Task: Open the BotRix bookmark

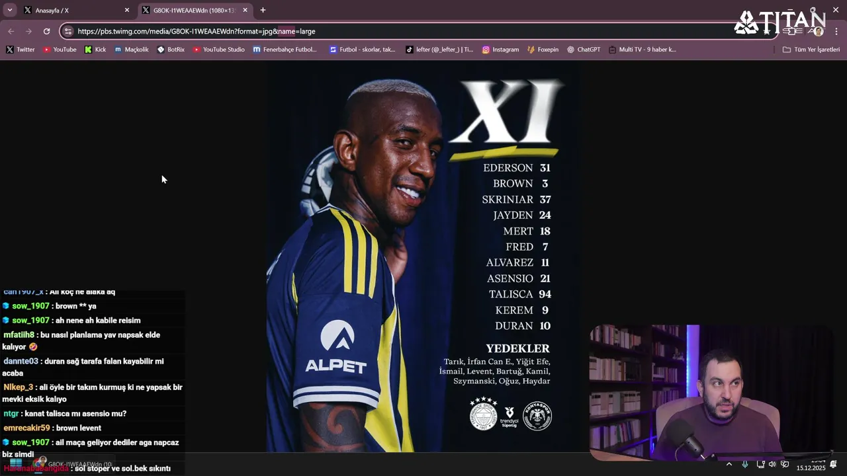Action: tap(171, 50)
